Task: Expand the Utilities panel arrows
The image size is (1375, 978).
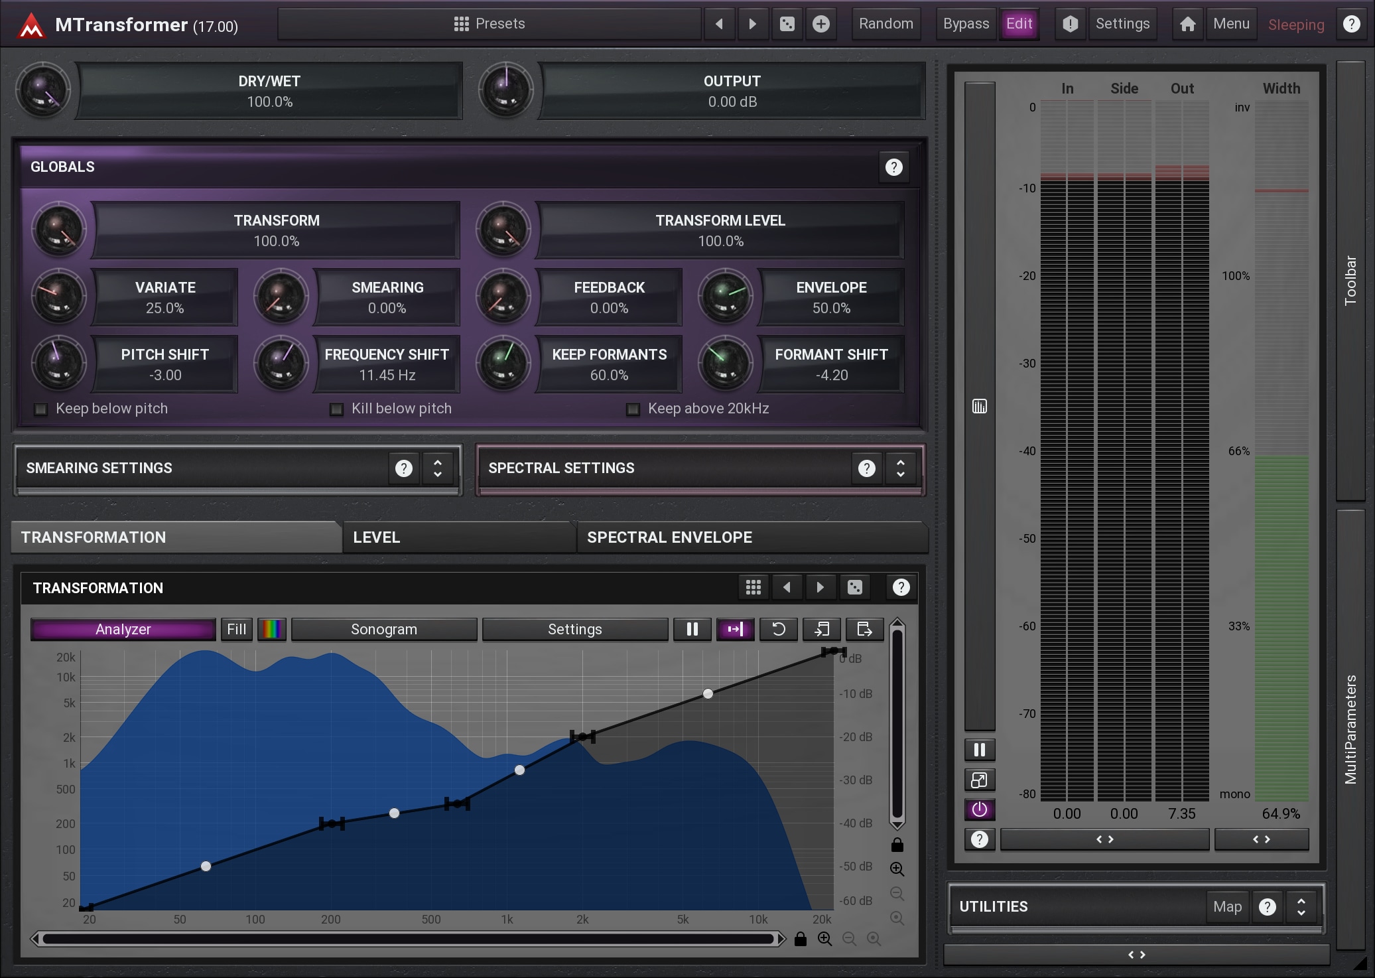Action: pyautogui.click(x=1301, y=906)
